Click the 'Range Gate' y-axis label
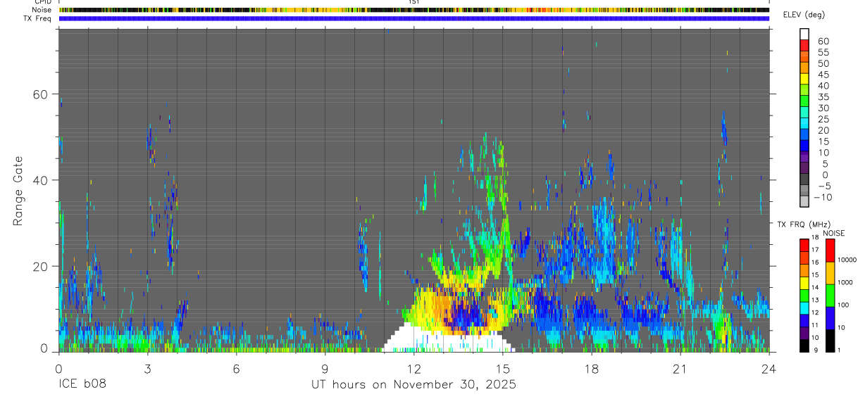This screenshot has height=399, width=865. 18,189
